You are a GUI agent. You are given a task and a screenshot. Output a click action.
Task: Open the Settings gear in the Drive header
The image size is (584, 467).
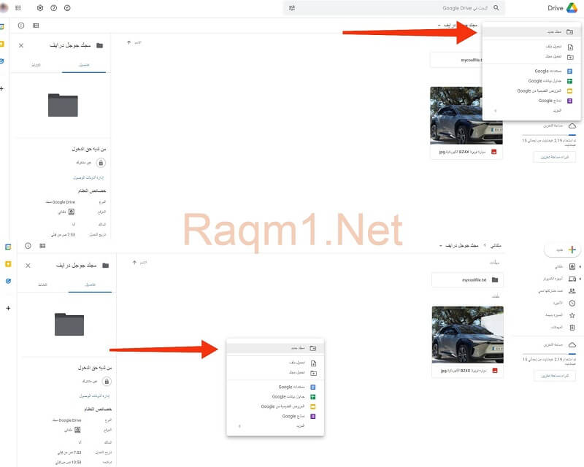pyautogui.click(x=40, y=8)
